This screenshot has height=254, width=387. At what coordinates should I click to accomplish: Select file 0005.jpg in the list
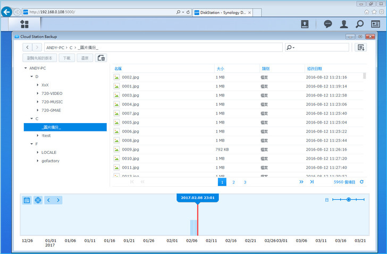coord(130,122)
